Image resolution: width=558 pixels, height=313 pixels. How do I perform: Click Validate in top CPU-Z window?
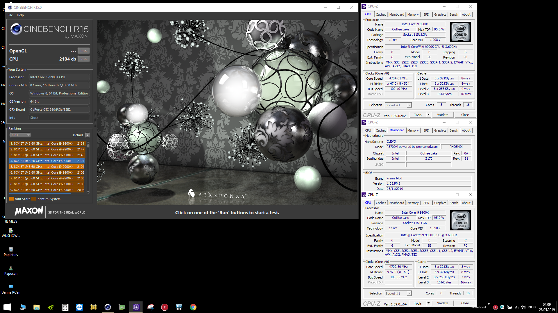(x=442, y=115)
